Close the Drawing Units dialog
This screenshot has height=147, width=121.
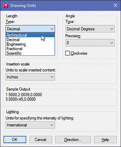115,5
